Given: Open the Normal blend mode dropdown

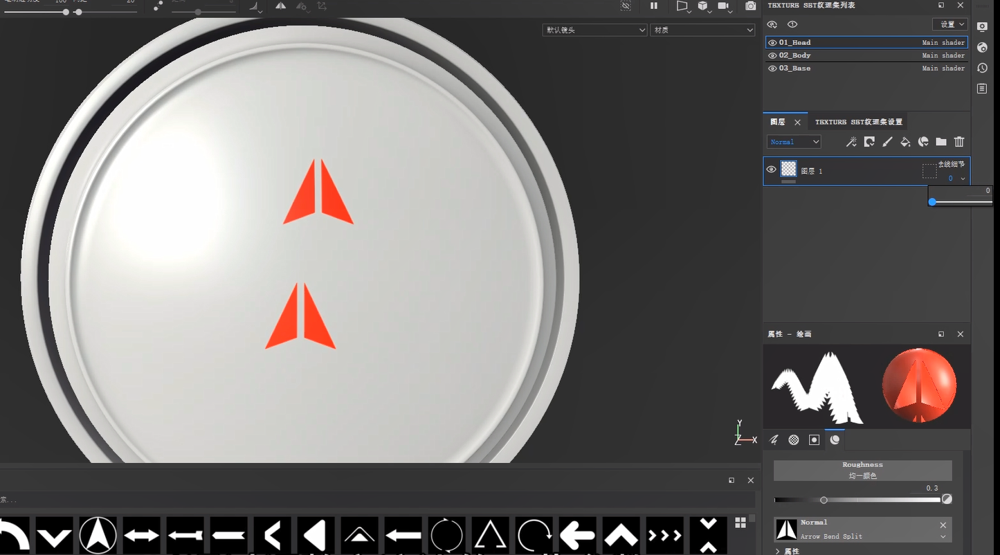Looking at the screenshot, I should pyautogui.click(x=793, y=141).
